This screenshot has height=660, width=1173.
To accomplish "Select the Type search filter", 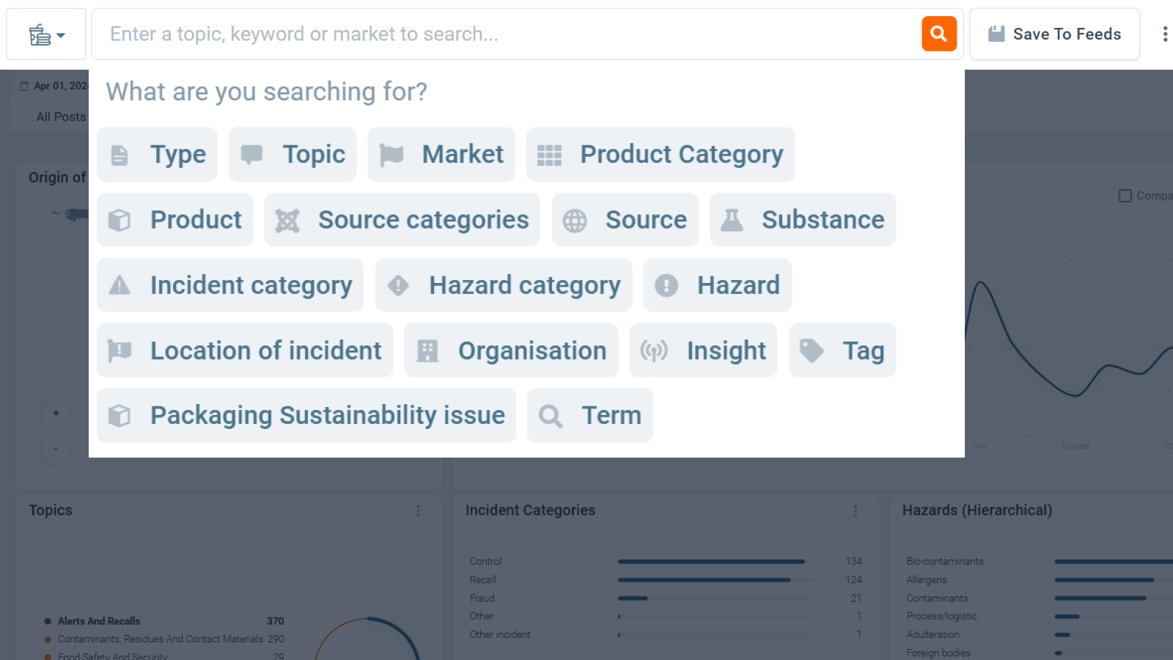I will pyautogui.click(x=157, y=155).
